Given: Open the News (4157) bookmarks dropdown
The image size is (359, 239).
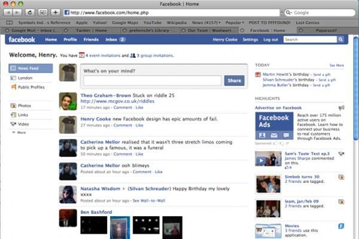Looking at the screenshot, I should 206,23.
